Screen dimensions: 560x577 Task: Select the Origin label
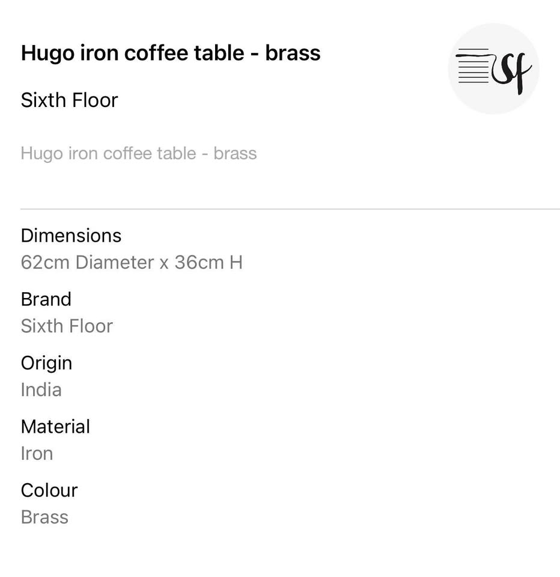click(46, 362)
